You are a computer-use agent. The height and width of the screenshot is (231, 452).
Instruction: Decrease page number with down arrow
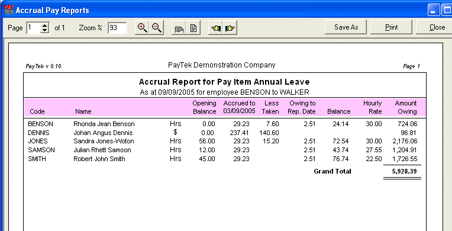coord(45,31)
